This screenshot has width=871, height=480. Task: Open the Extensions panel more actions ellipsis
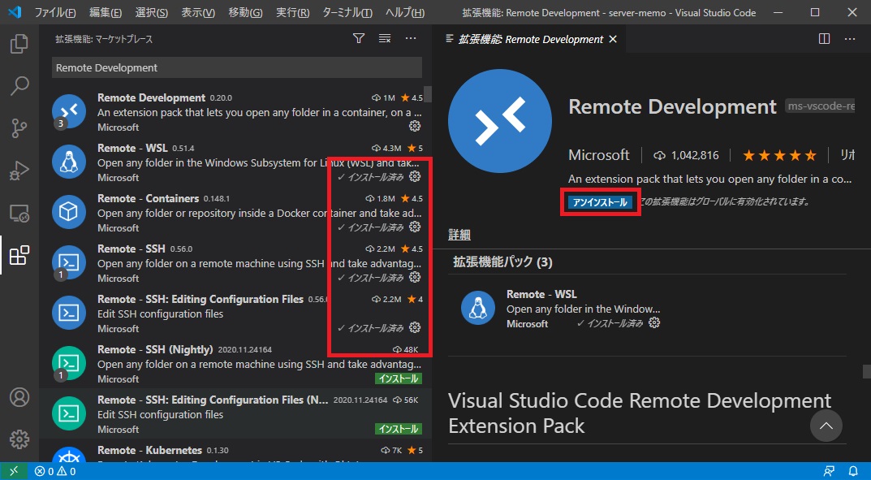pyautogui.click(x=411, y=38)
